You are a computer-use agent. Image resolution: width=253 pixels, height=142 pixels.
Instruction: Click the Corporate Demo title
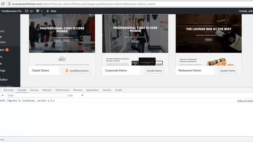point(116,70)
